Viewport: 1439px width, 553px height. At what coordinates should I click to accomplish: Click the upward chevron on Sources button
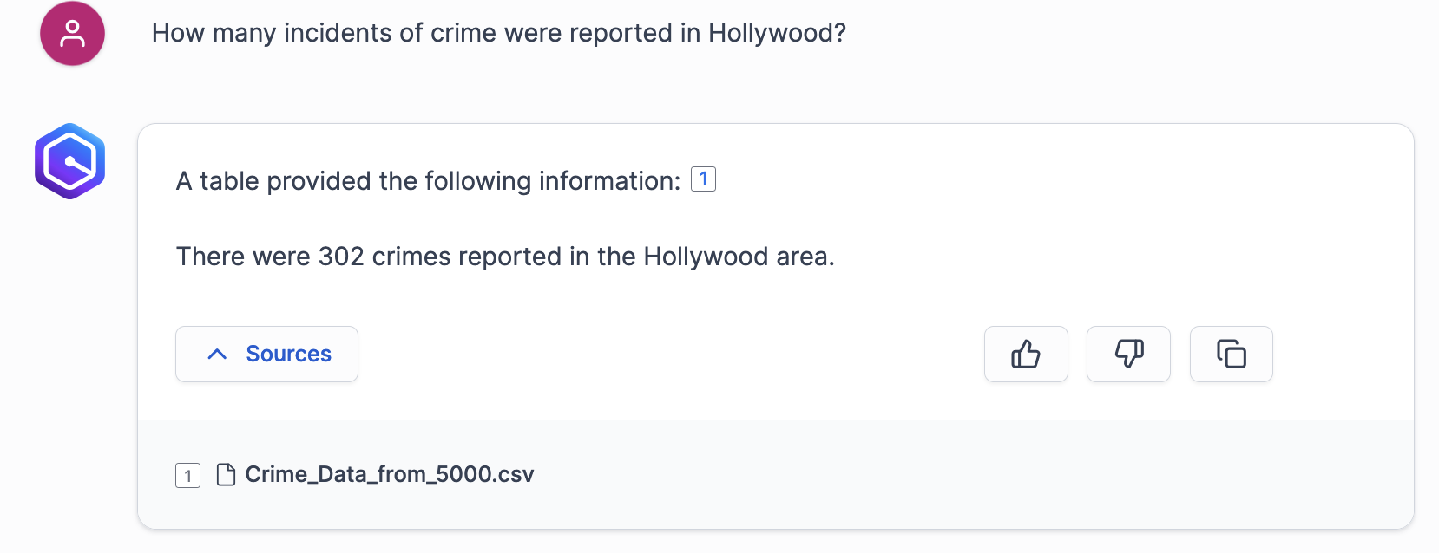(x=217, y=354)
